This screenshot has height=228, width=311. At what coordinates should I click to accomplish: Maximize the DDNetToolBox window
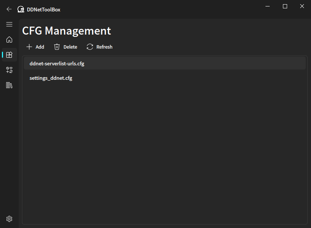point(285,6)
